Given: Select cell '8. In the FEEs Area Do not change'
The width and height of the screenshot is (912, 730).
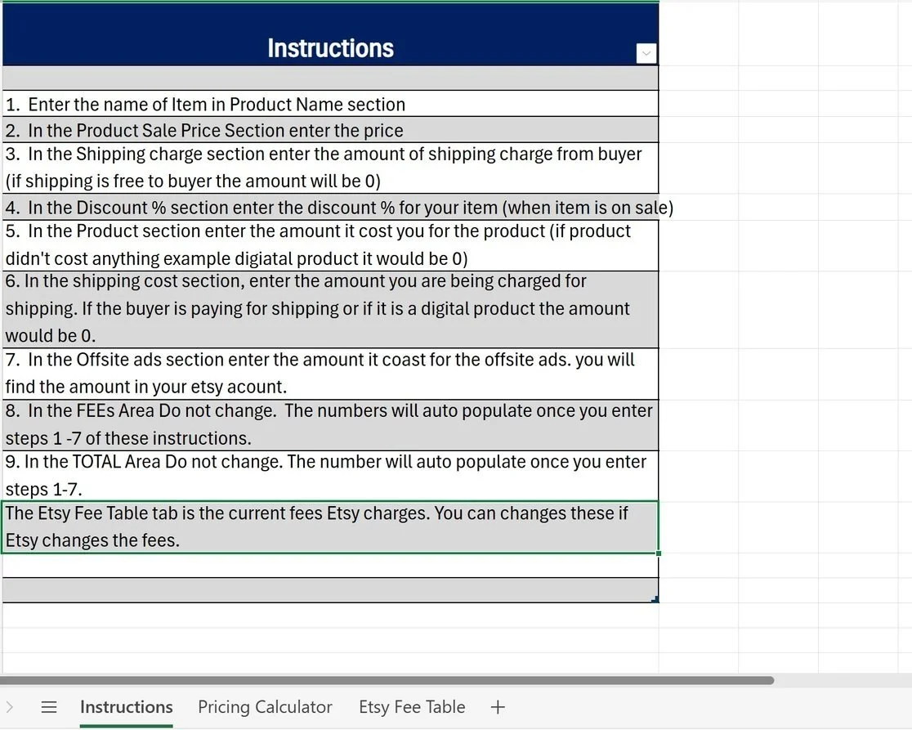Looking at the screenshot, I should [330, 425].
